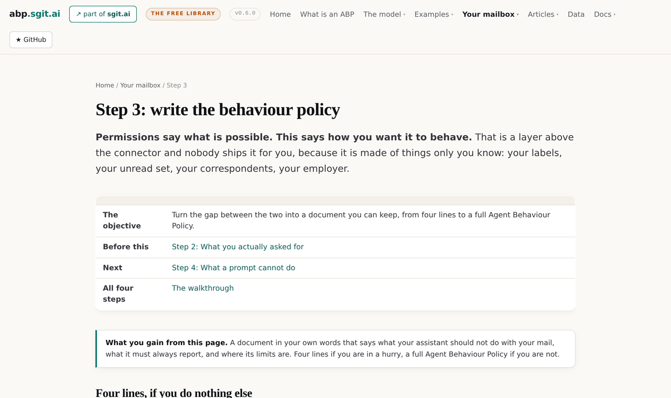This screenshot has height=398, width=671.
Task: Expand 'The model' dropdown menu
Action: pyautogui.click(x=384, y=14)
